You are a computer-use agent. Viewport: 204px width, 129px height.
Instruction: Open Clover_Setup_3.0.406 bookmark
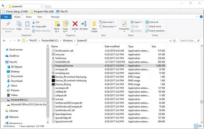tap(15, 11)
